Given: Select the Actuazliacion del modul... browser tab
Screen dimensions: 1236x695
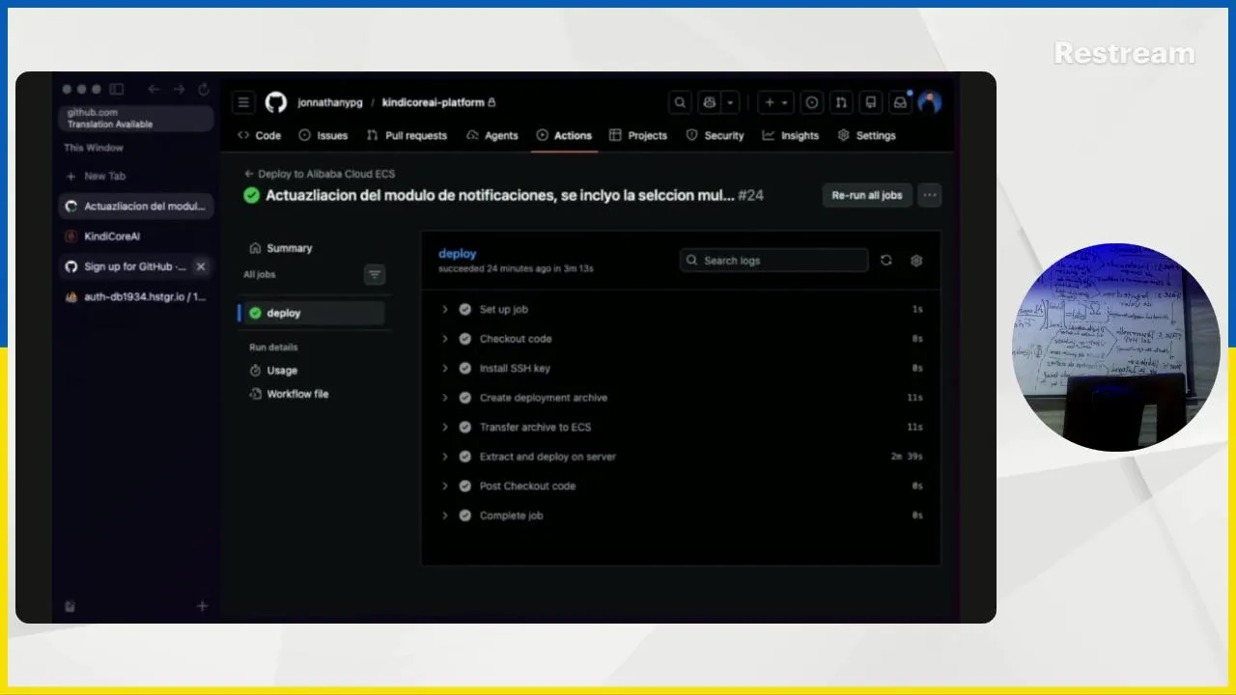Looking at the screenshot, I should [x=136, y=207].
